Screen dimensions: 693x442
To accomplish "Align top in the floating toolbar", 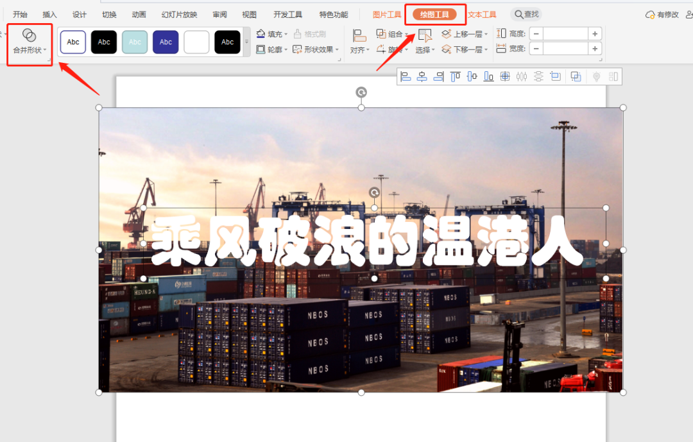I will point(455,76).
